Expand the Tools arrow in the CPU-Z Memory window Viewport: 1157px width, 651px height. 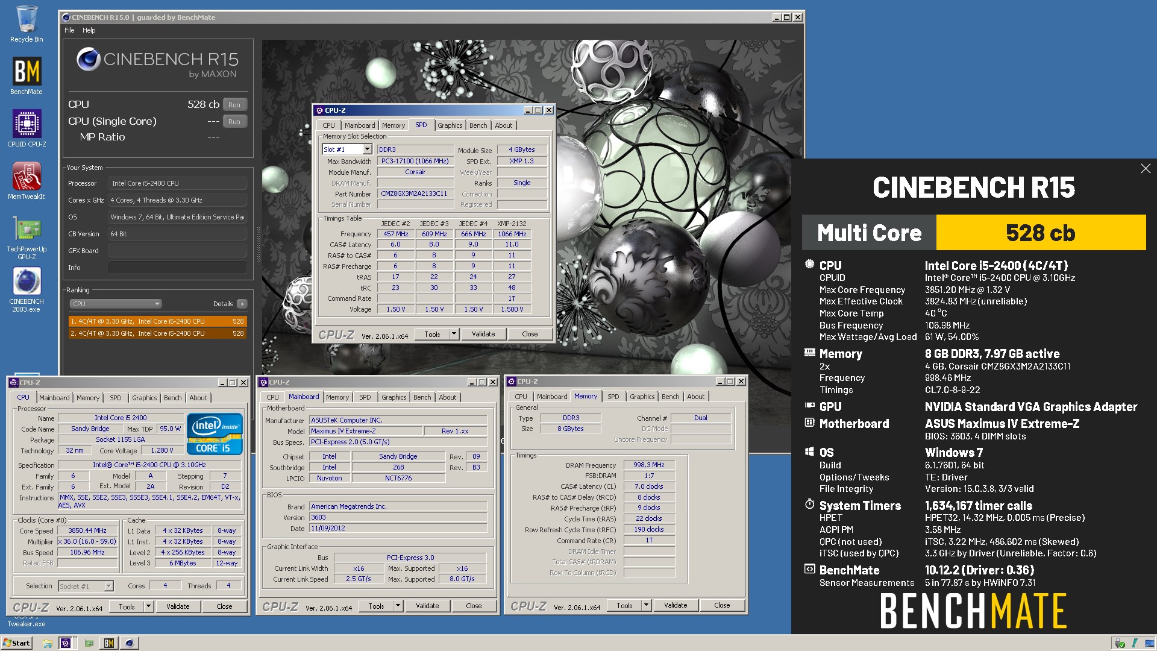coord(646,605)
